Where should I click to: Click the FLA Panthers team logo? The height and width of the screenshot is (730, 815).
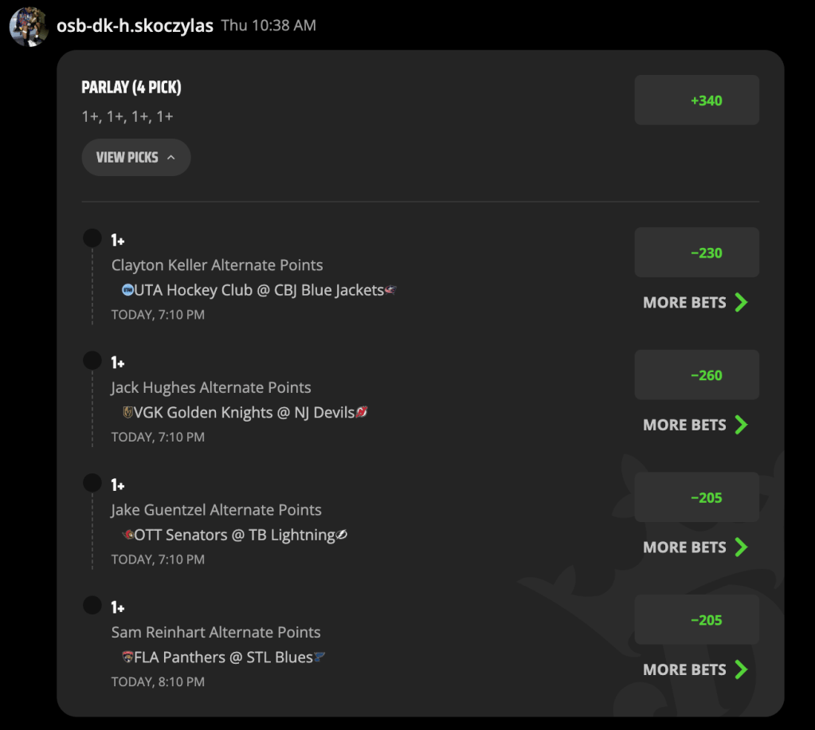127,657
